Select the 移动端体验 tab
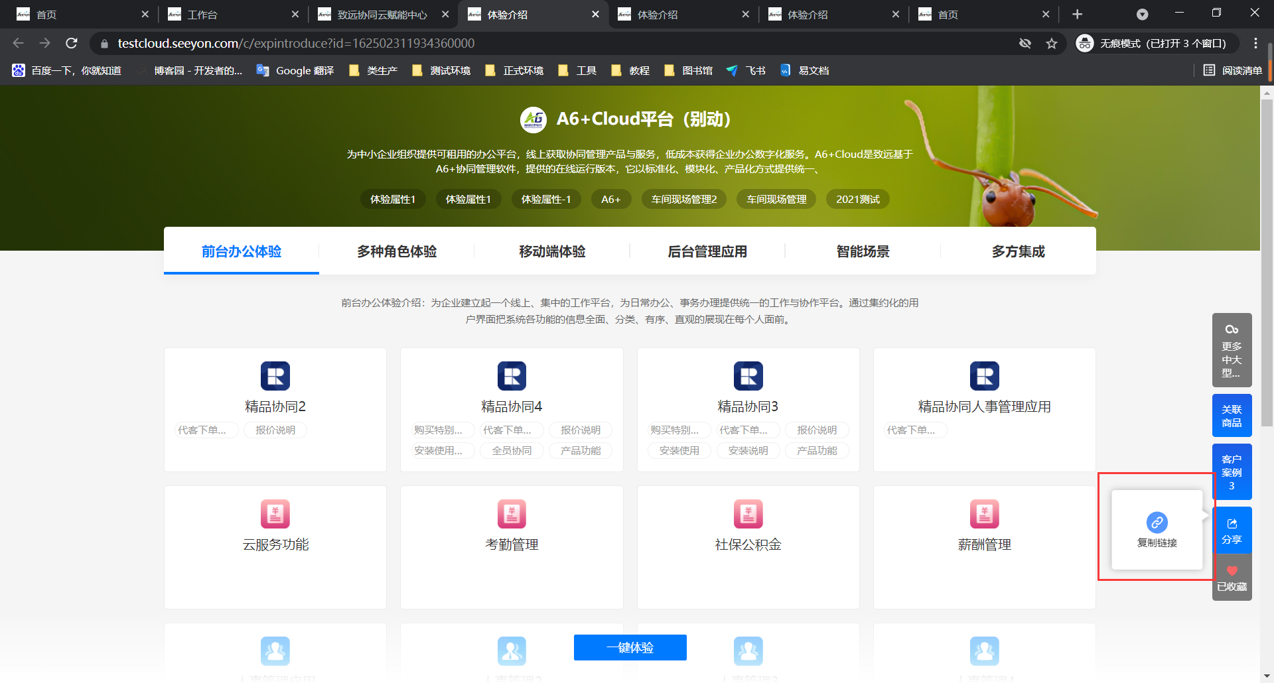The width and height of the screenshot is (1274, 683). [x=552, y=251]
